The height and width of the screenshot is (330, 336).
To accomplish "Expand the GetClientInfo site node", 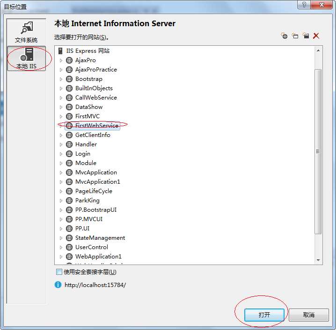I will [x=61, y=135].
